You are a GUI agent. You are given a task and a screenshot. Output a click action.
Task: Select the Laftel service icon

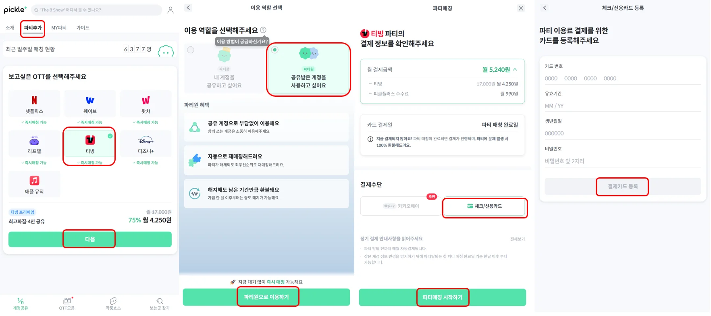tap(34, 141)
